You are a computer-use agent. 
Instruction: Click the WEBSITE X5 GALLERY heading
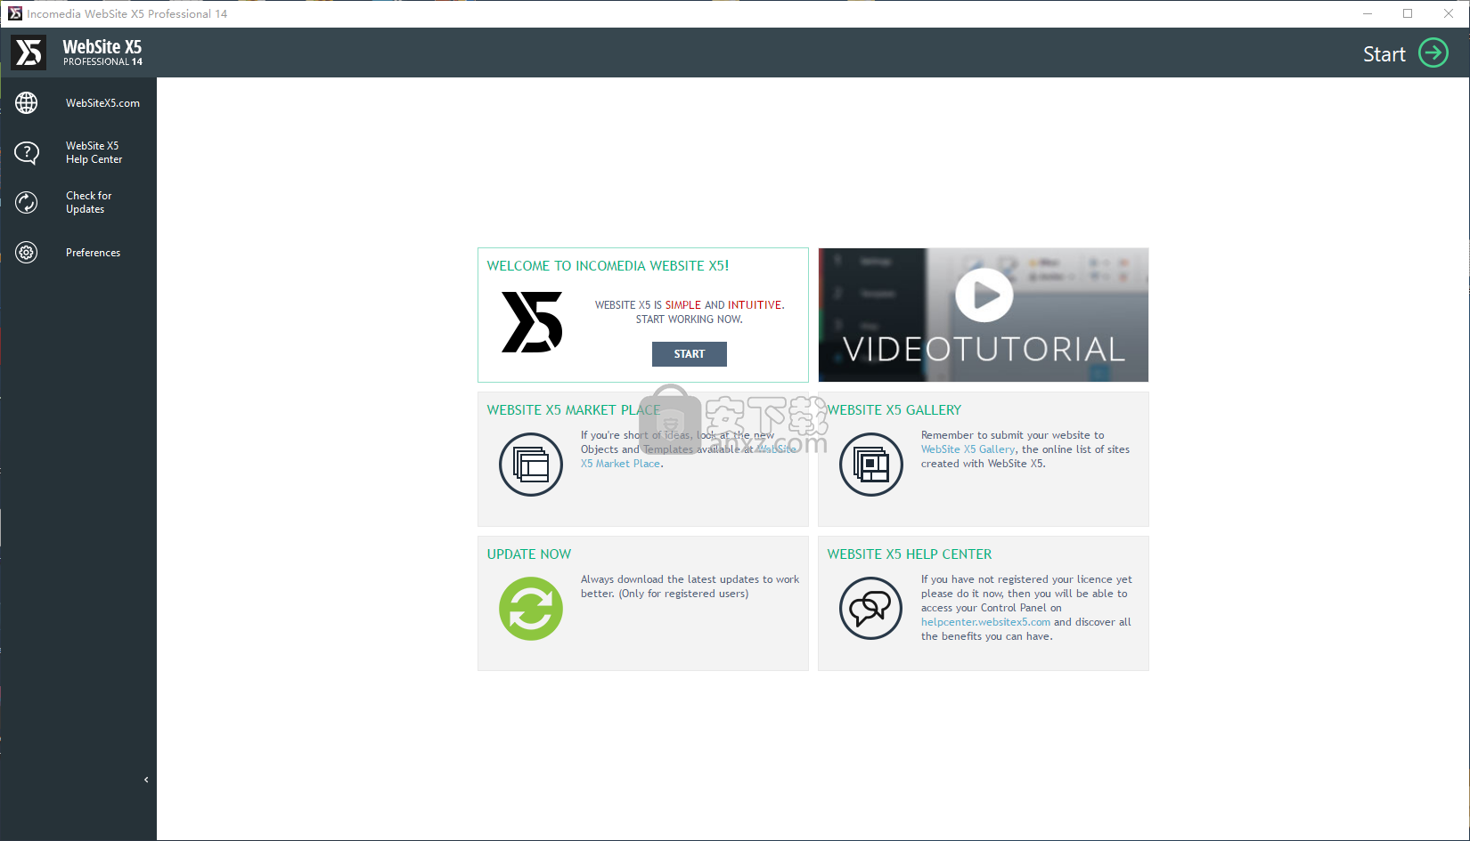pos(894,410)
